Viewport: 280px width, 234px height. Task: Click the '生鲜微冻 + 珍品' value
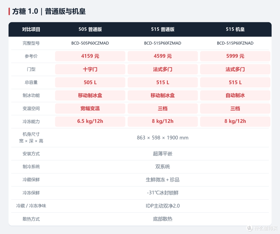(x=163, y=180)
